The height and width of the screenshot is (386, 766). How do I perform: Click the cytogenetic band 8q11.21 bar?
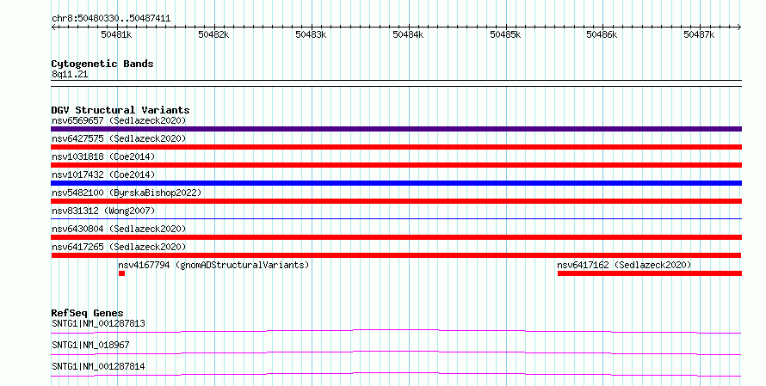[396, 83]
